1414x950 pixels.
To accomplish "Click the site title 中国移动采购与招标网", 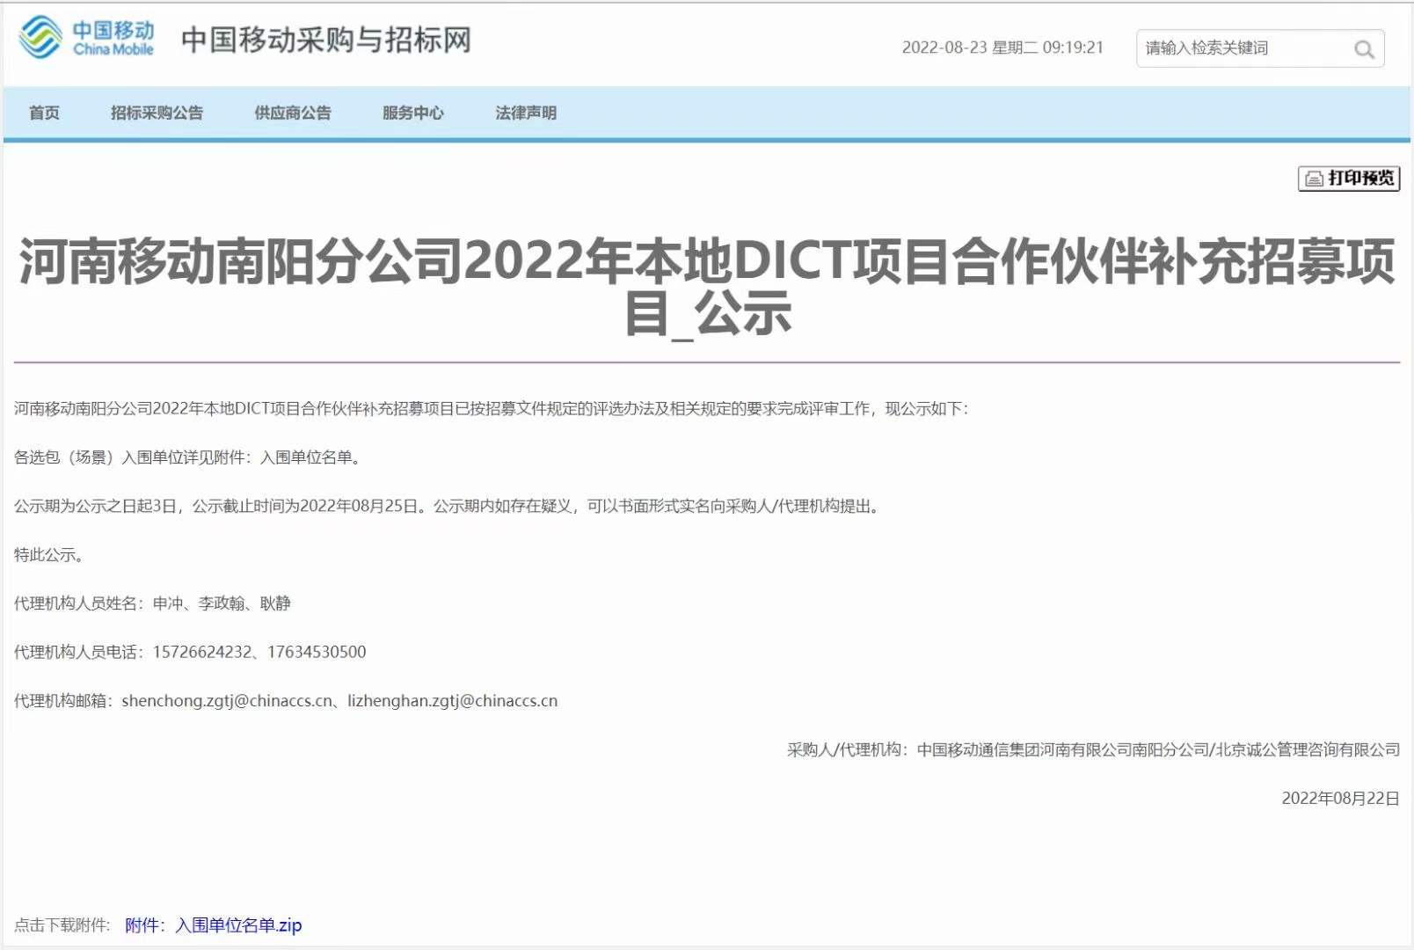I will [326, 40].
